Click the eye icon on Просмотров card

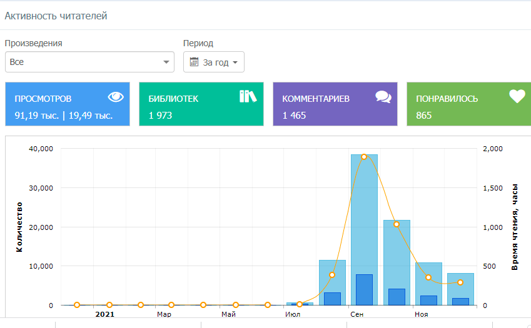[x=116, y=96]
